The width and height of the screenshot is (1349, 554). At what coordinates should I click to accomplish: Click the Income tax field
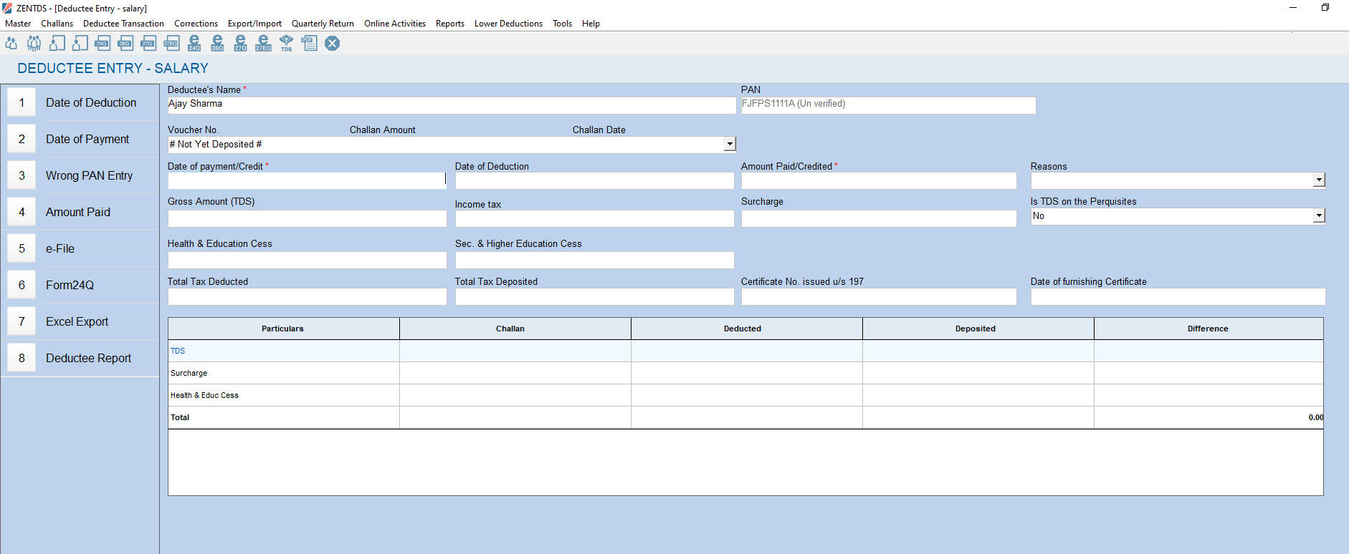(594, 218)
